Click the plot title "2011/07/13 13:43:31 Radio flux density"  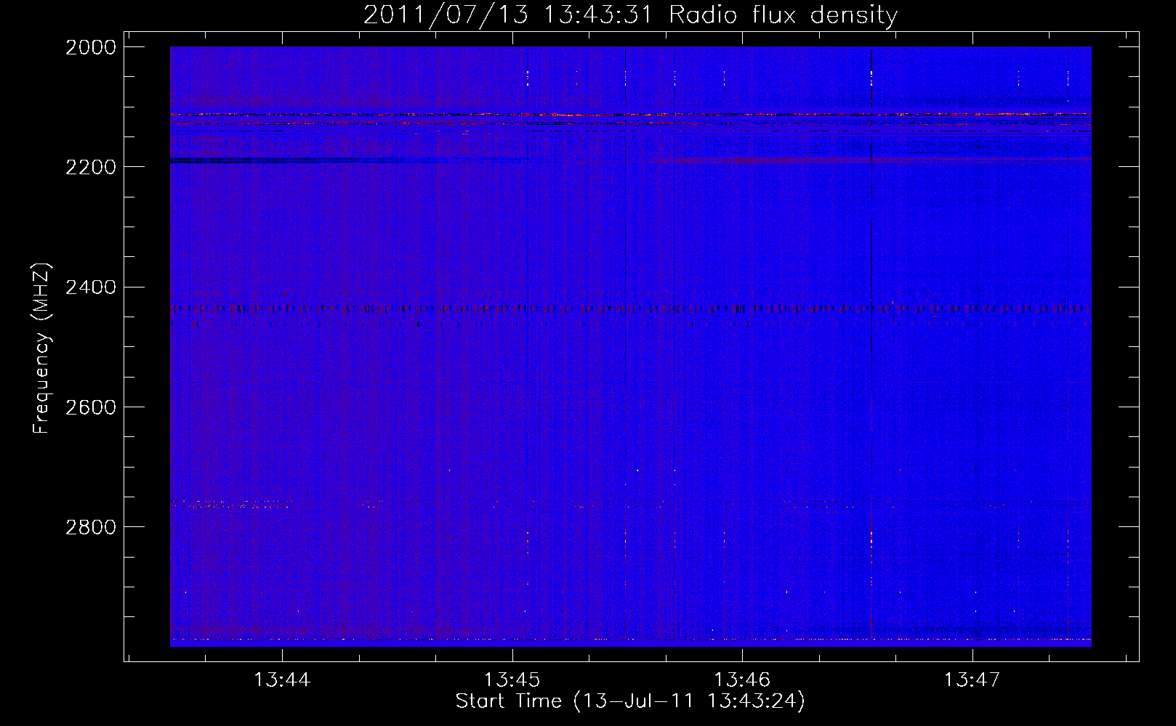(x=630, y=15)
